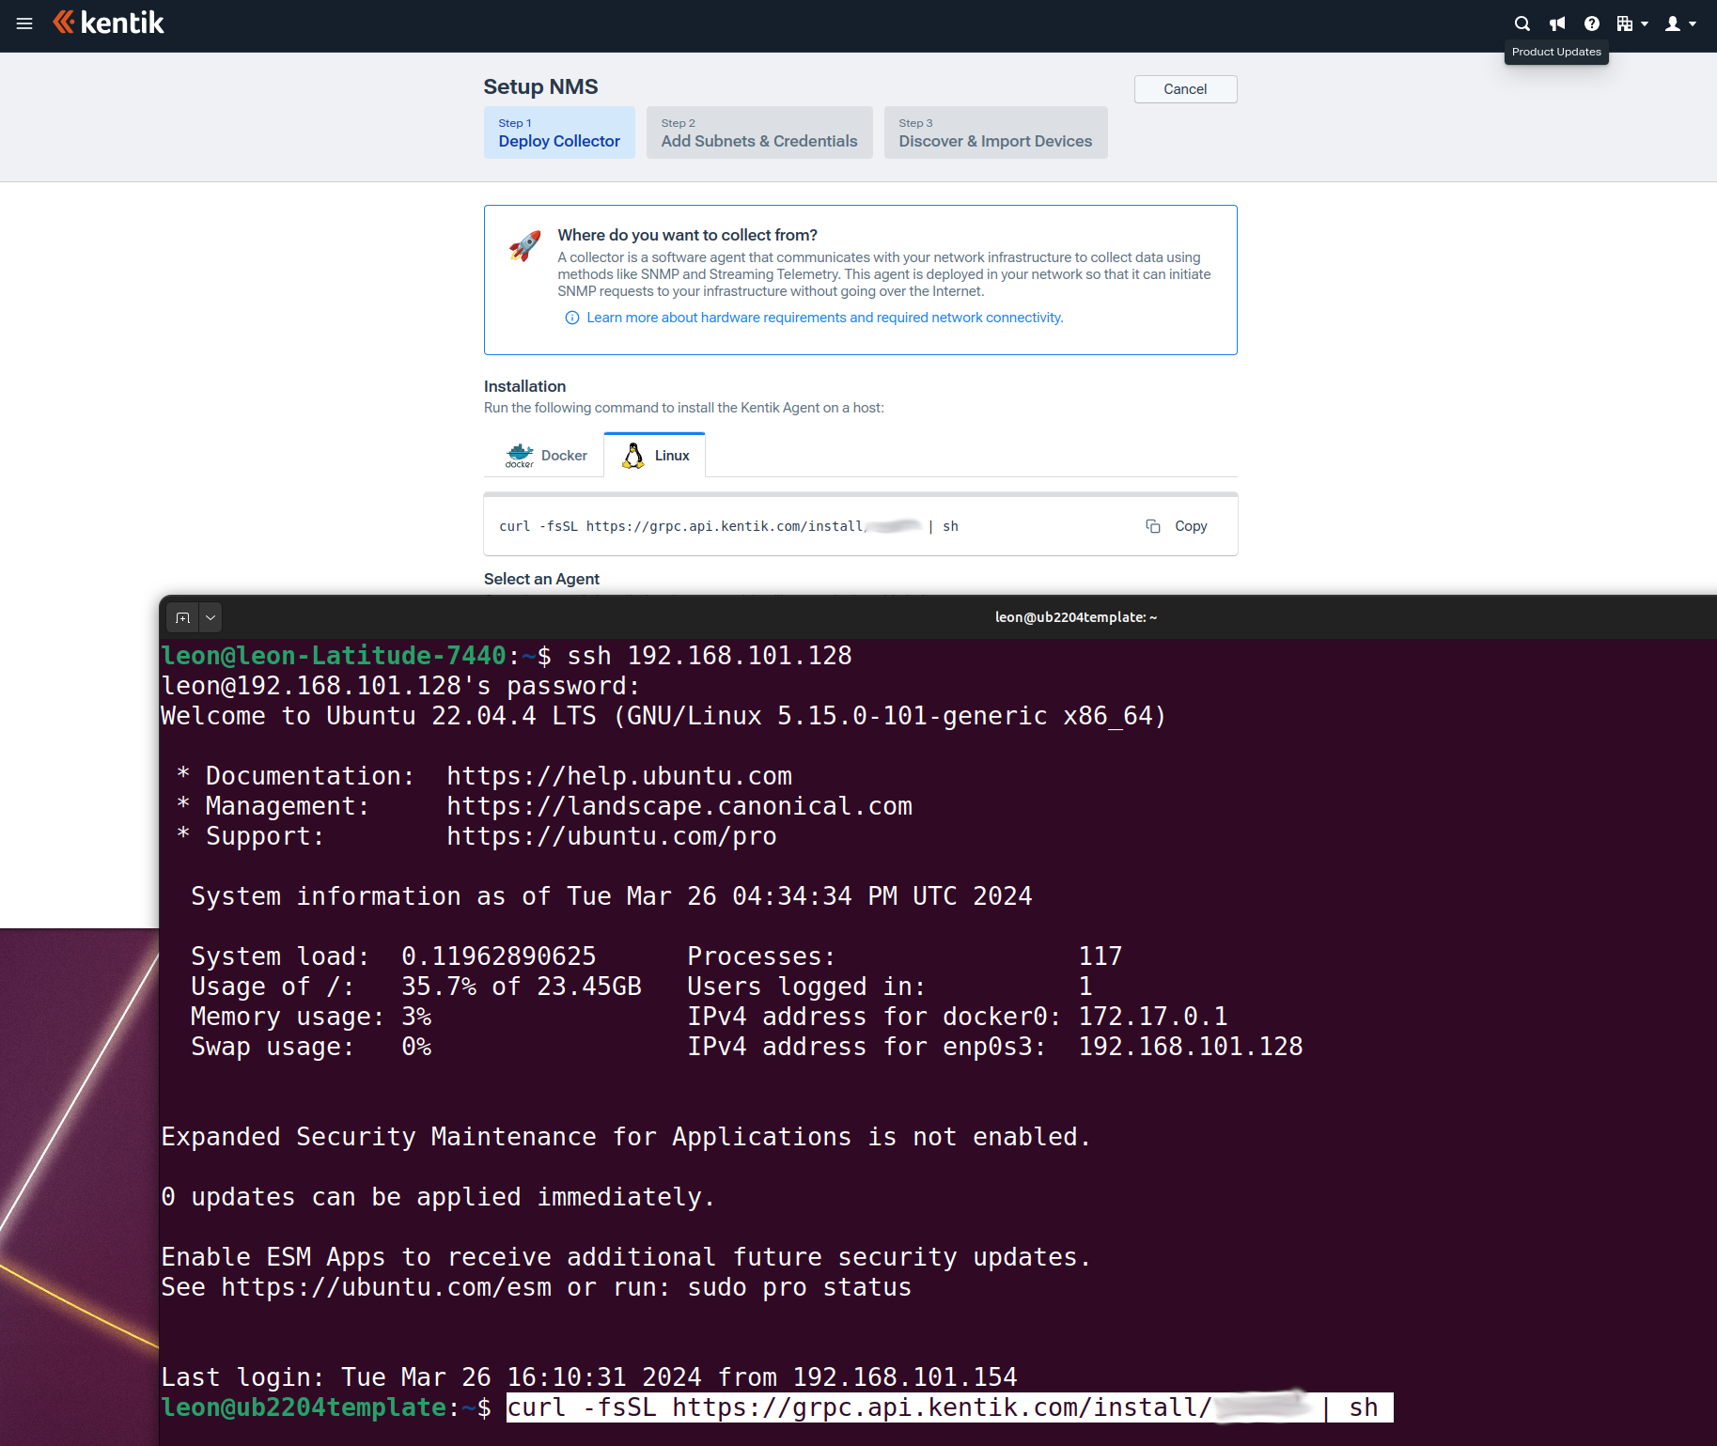
Task: Open the search magnifier icon
Action: click(x=1522, y=23)
